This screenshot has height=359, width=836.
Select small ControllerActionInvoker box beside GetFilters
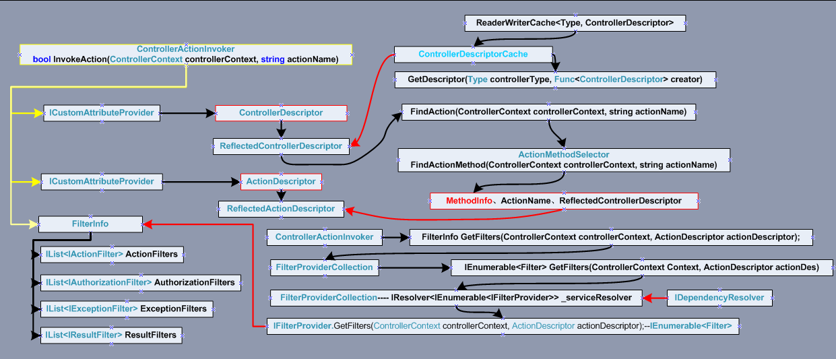325,237
